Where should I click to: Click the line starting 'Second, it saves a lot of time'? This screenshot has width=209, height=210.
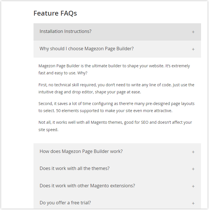pyautogui.click(x=116, y=104)
